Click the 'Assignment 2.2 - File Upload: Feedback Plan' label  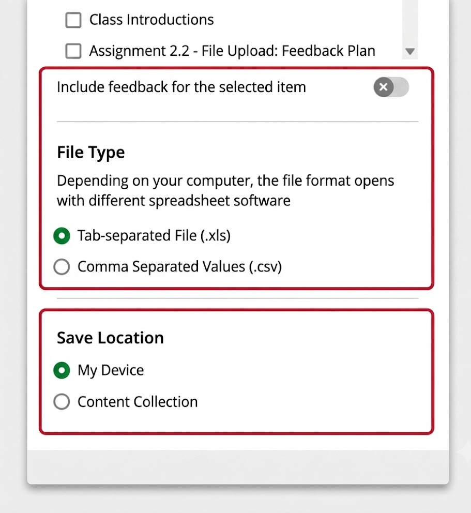(x=232, y=51)
